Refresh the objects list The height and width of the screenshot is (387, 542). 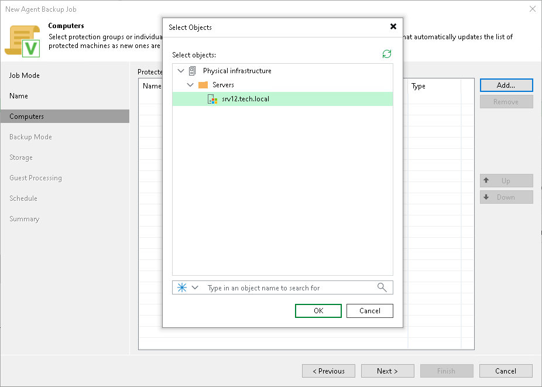coord(386,54)
